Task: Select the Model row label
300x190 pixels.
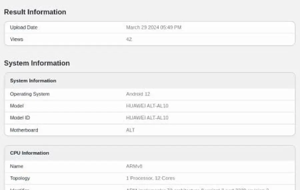Action: pyautogui.click(x=17, y=106)
